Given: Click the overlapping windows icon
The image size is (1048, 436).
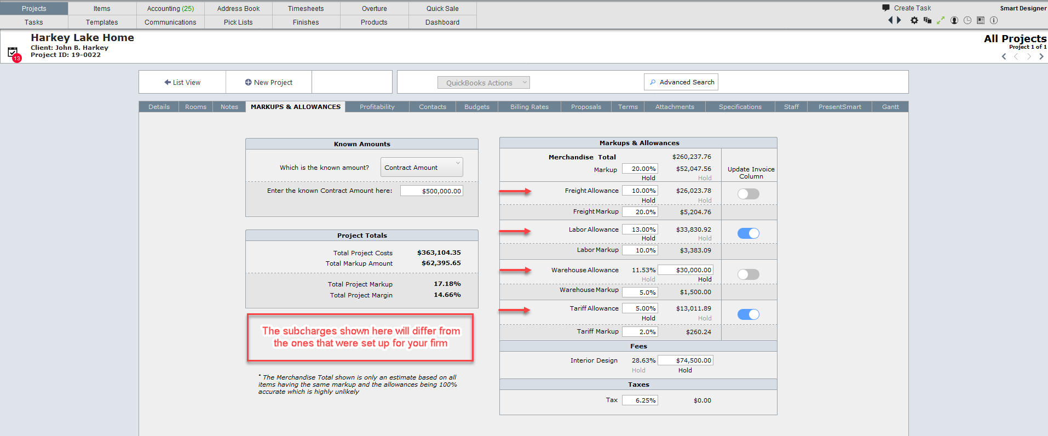Looking at the screenshot, I should point(928,20).
